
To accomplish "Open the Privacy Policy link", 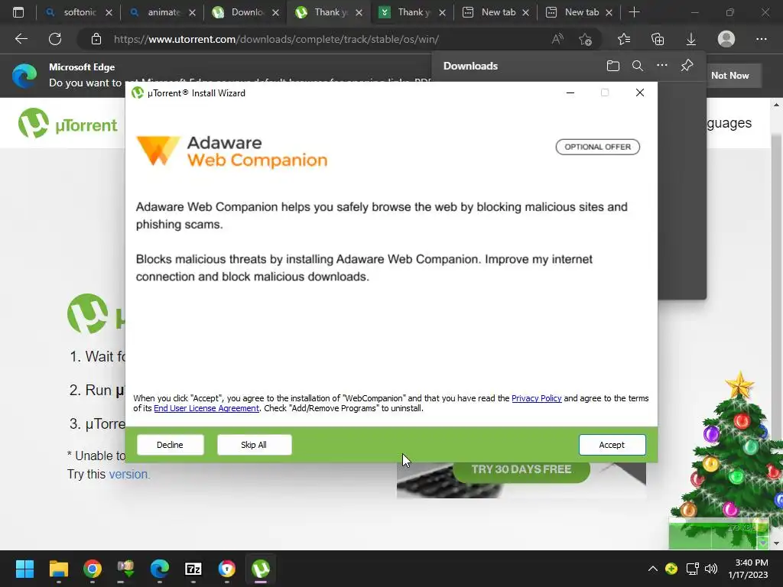I will [x=536, y=398].
